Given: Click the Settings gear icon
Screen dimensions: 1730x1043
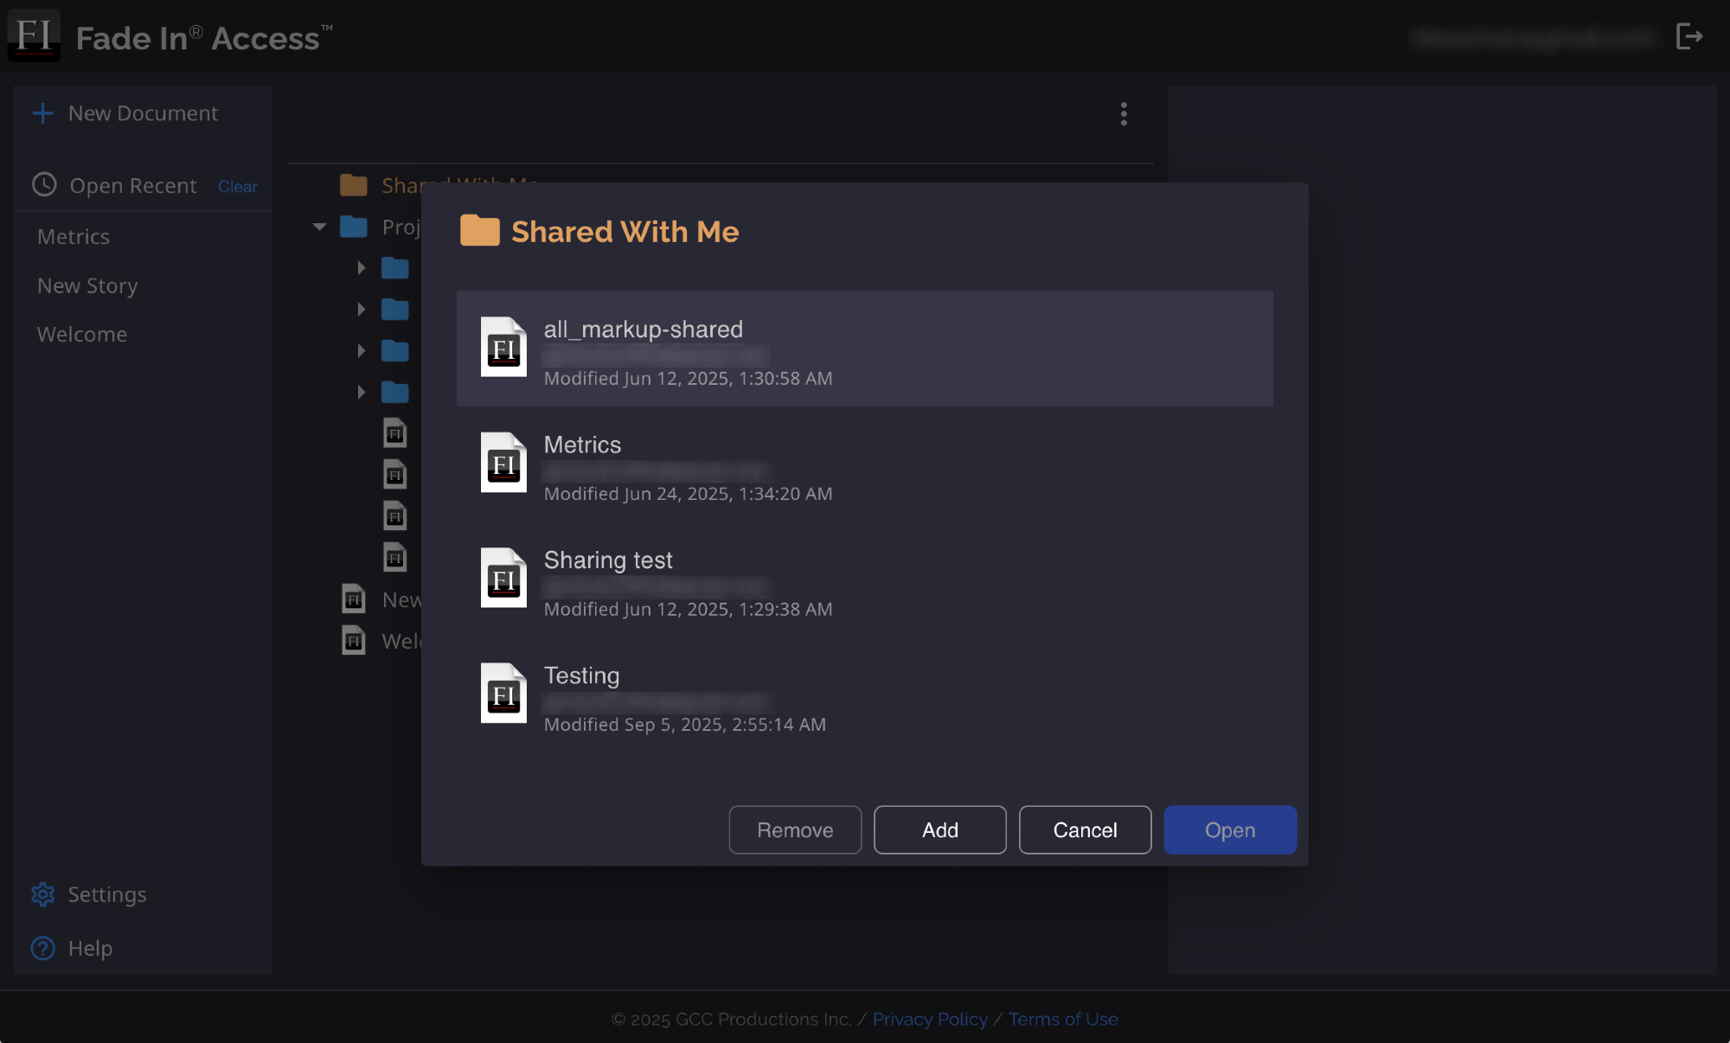Looking at the screenshot, I should pos(43,894).
